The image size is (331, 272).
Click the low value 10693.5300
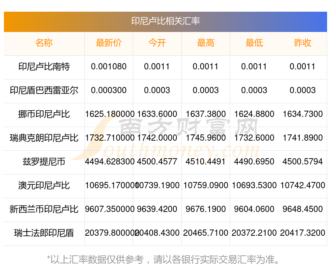tap(254, 185)
